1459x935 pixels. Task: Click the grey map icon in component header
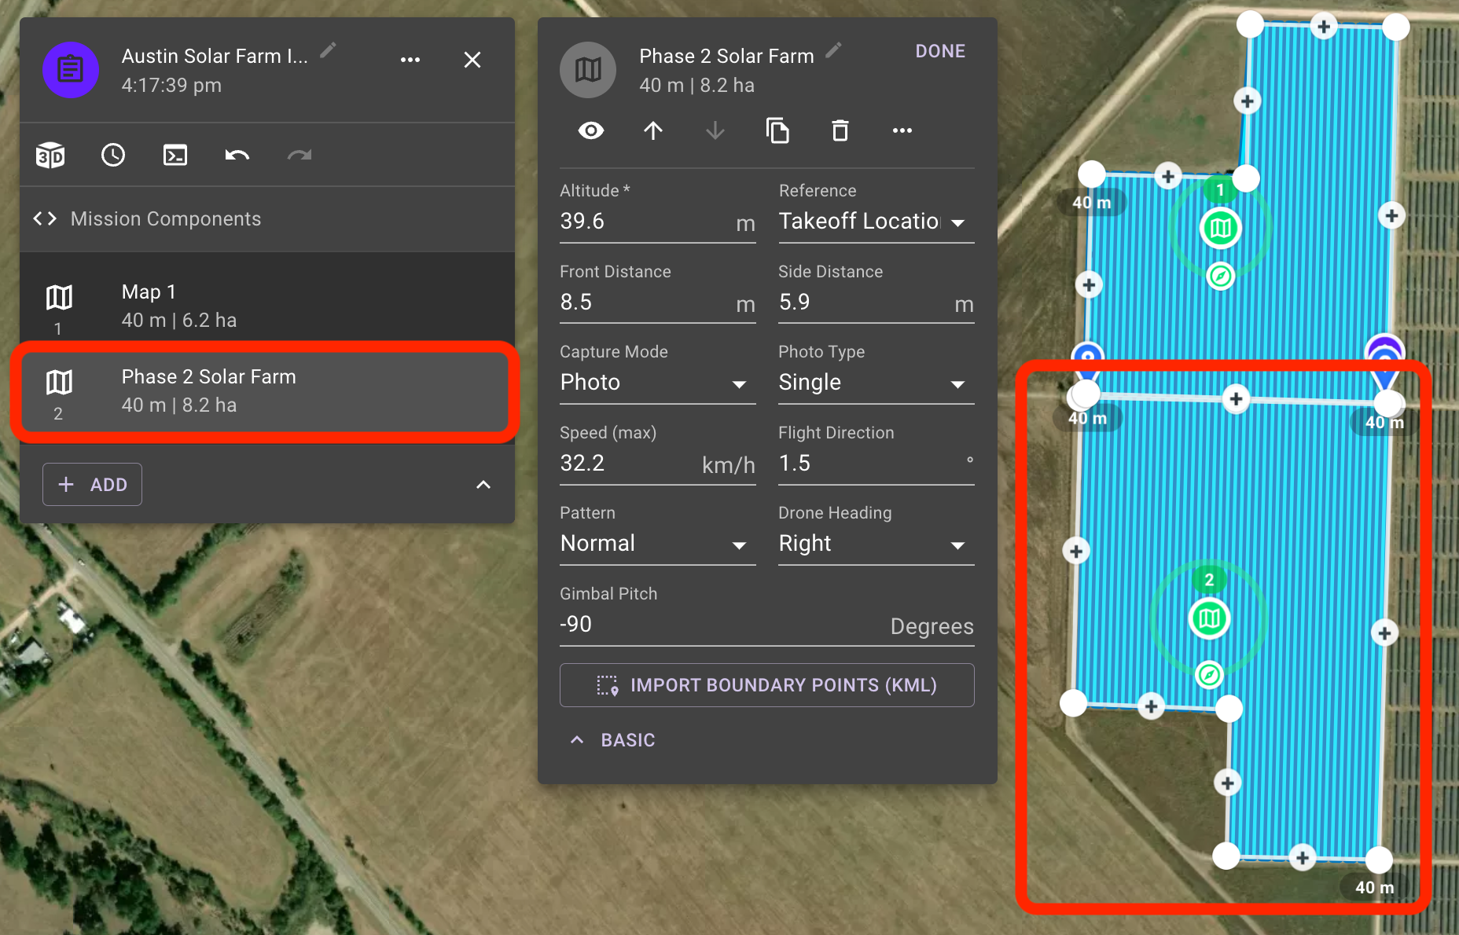[x=588, y=70]
